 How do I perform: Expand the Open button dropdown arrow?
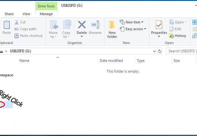coord(186,22)
